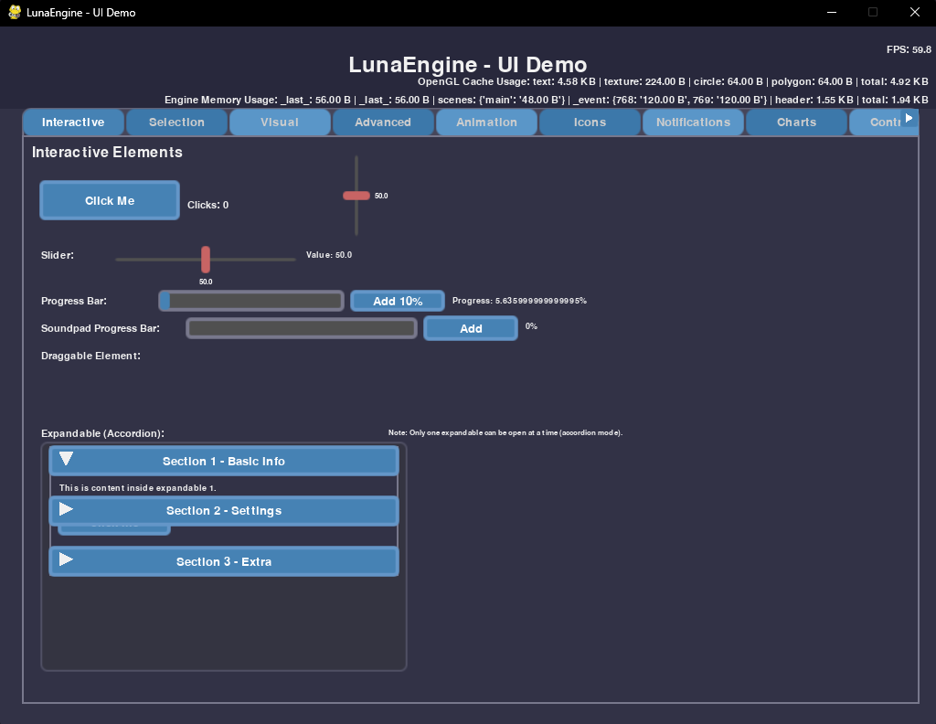
Task: Click the horizontal slider red handle
Action: click(206, 259)
